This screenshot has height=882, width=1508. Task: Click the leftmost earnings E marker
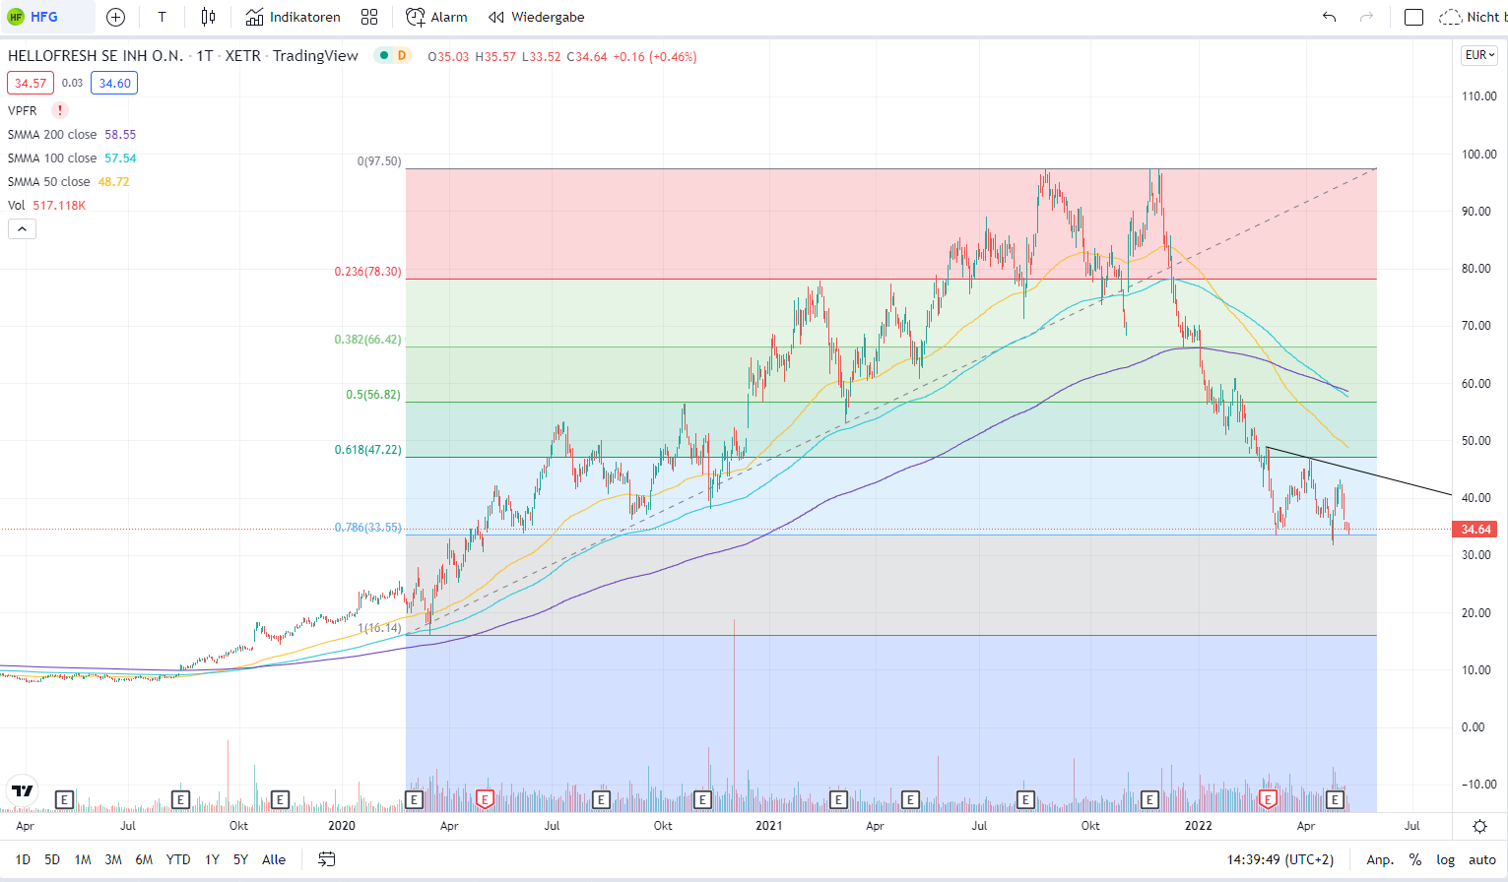(65, 799)
